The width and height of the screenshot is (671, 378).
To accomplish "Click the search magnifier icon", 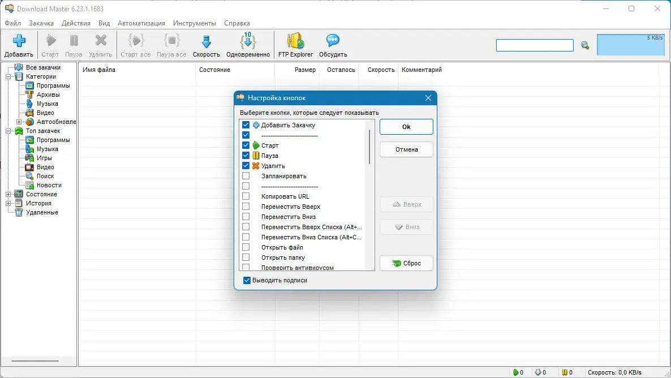I will pos(585,45).
